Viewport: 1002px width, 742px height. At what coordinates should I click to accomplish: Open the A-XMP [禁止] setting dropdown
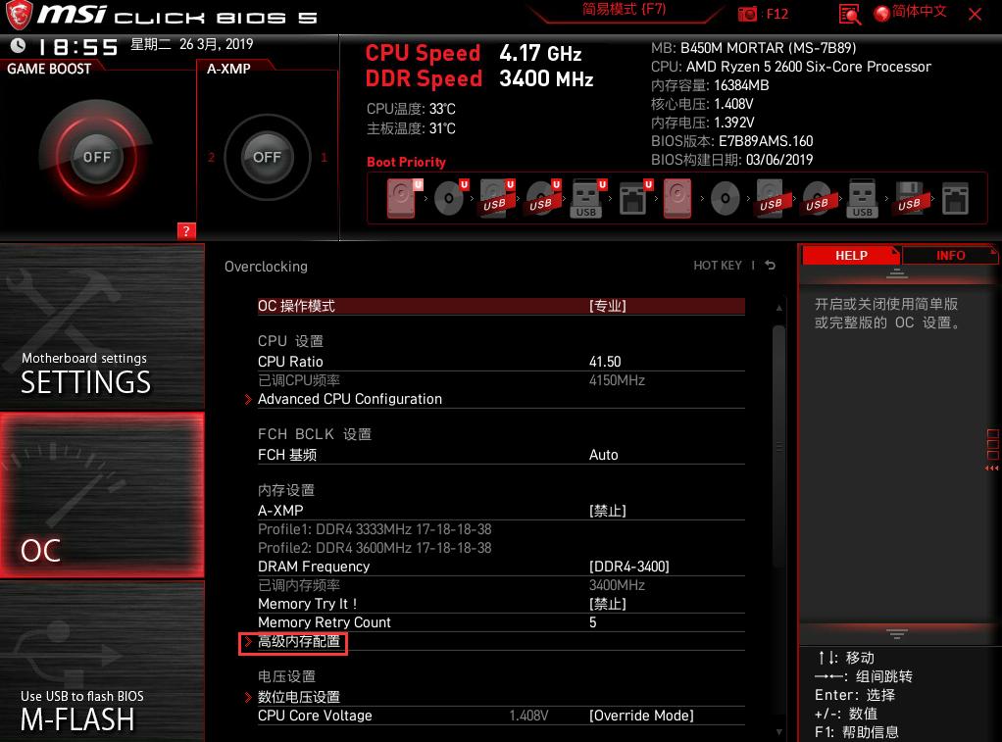coord(501,511)
